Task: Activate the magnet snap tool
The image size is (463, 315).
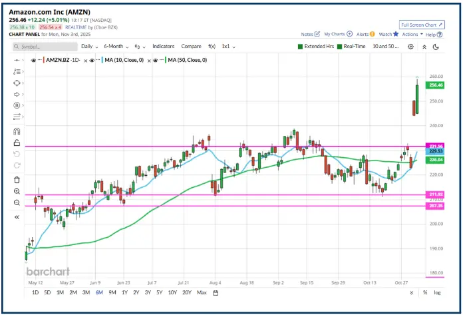Action: point(17,131)
